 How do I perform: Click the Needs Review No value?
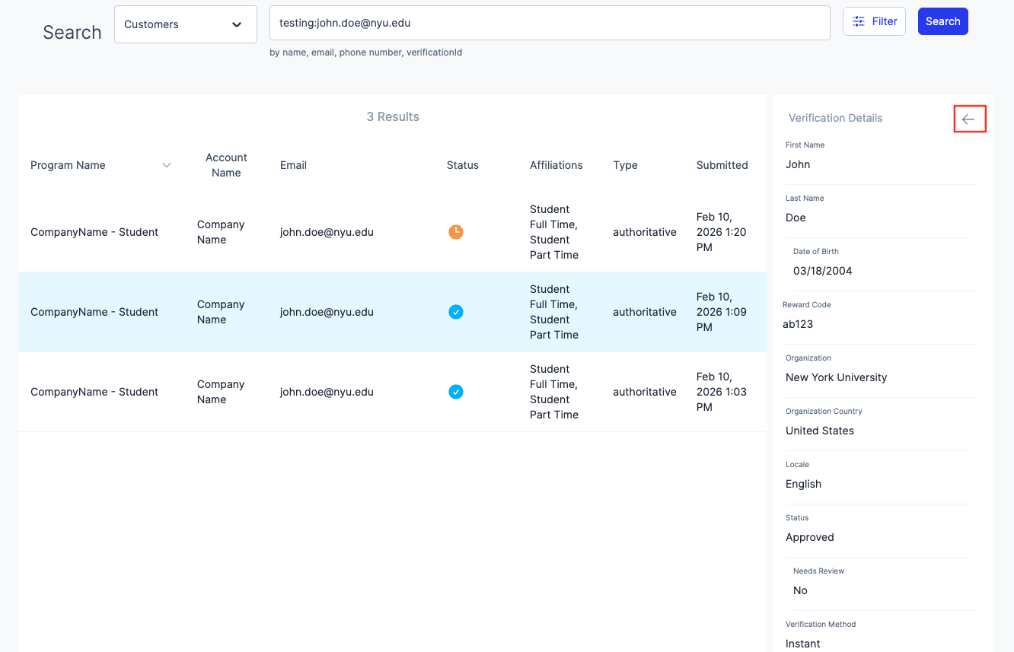click(800, 590)
